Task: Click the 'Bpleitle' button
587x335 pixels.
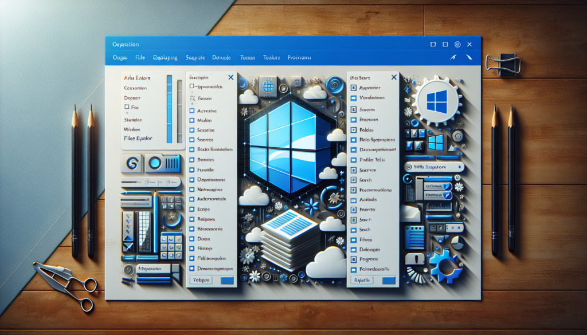Action: click(x=362, y=280)
